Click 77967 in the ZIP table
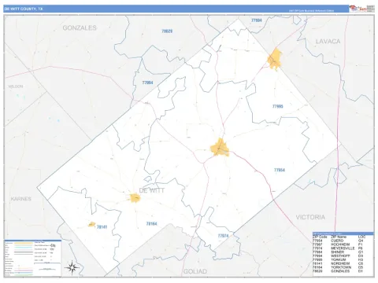The height and width of the screenshot is (283, 378). click(317, 244)
